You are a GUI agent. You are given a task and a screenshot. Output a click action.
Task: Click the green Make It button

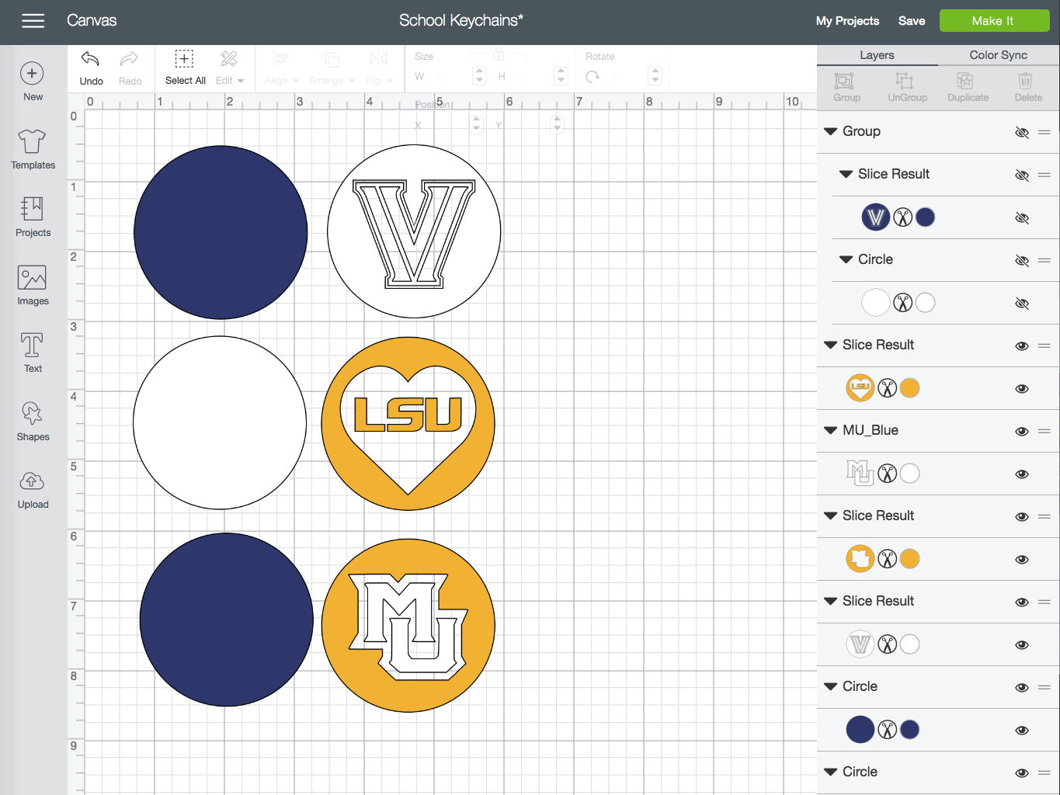[x=993, y=21]
